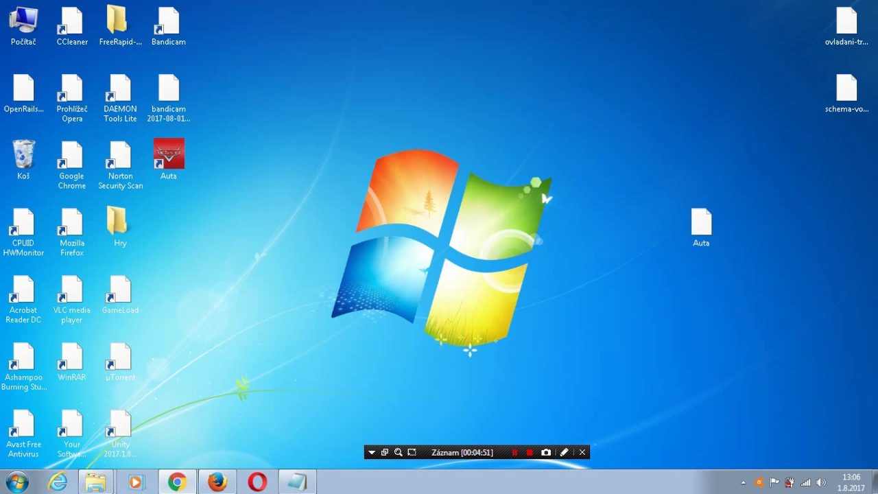Click the power plug tray icon
The width and height of the screenshot is (878, 494).
point(790,482)
